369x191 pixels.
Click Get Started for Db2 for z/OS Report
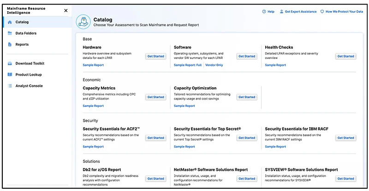click(x=155, y=179)
